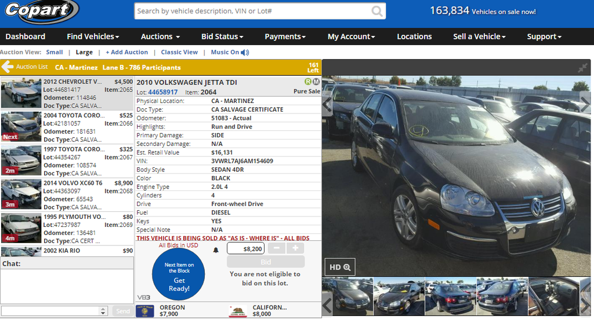Viewport: 594px width, 323px height.
Task: Select 2014 Volvo XC60 T6 thumbnail
Action: [21, 194]
